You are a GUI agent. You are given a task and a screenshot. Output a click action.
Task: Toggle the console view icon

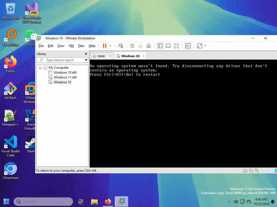coord(188,46)
